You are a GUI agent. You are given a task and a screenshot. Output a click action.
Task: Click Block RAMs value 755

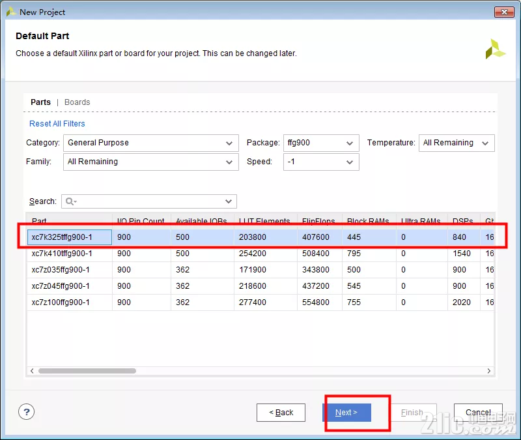[x=354, y=302]
